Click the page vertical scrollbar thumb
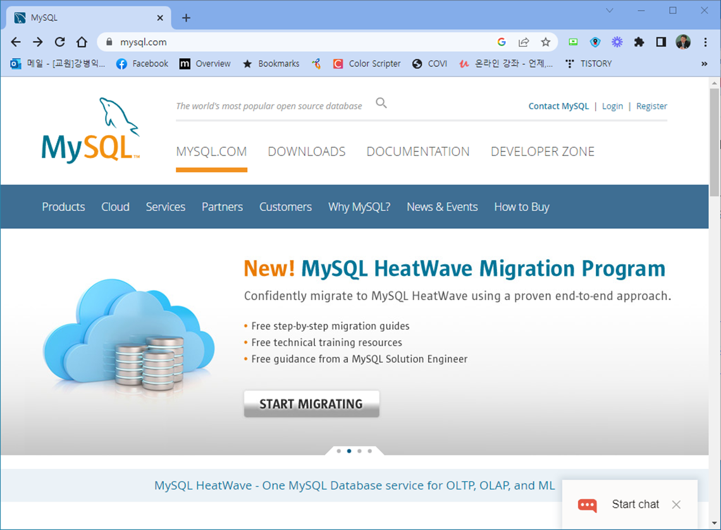The width and height of the screenshot is (721, 530). point(715,142)
